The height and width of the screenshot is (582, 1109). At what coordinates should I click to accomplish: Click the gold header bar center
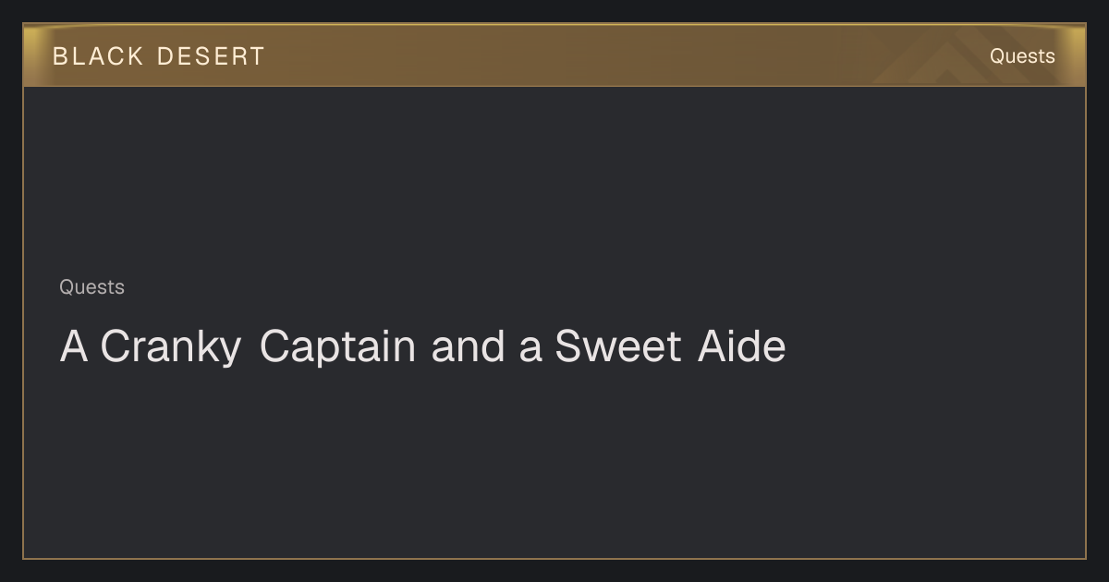point(554,55)
